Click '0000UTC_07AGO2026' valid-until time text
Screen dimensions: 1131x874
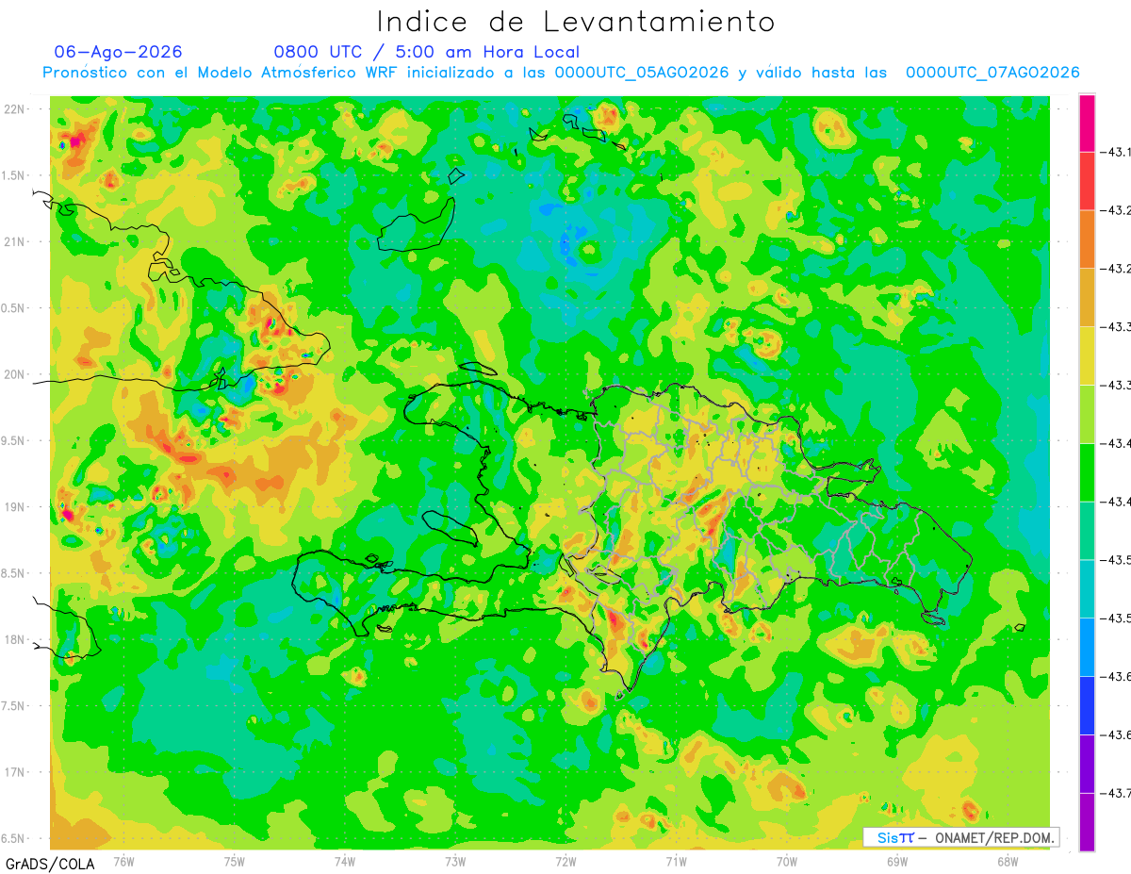click(x=992, y=73)
